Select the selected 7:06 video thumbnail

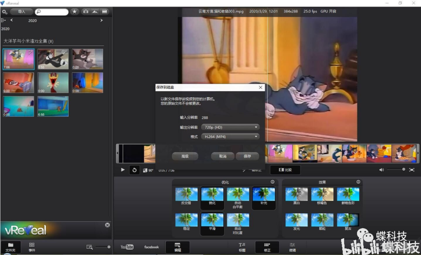pos(19,59)
